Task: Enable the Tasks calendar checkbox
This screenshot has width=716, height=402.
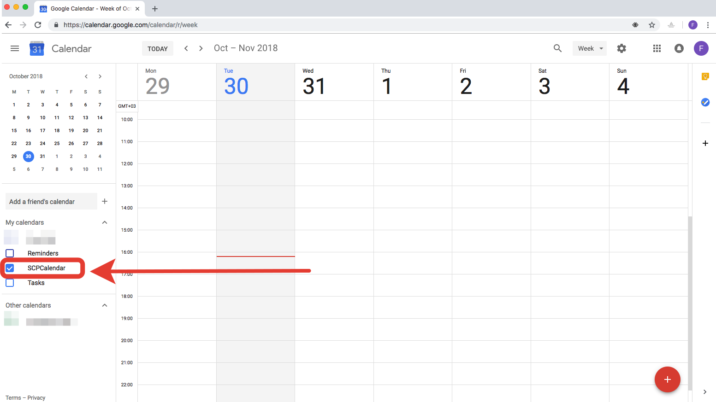Action: (x=10, y=283)
